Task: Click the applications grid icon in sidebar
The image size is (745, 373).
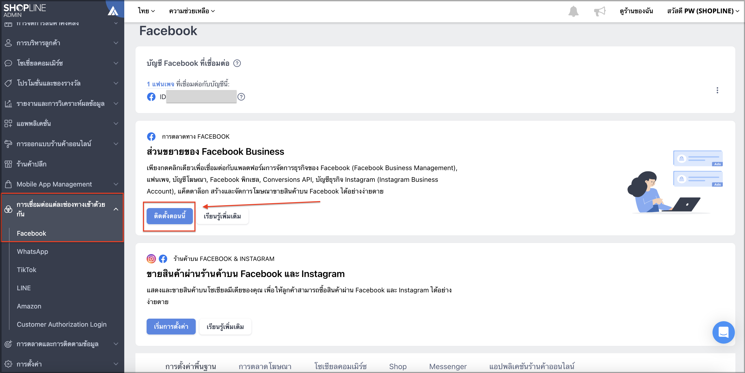Action: tap(8, 124)
